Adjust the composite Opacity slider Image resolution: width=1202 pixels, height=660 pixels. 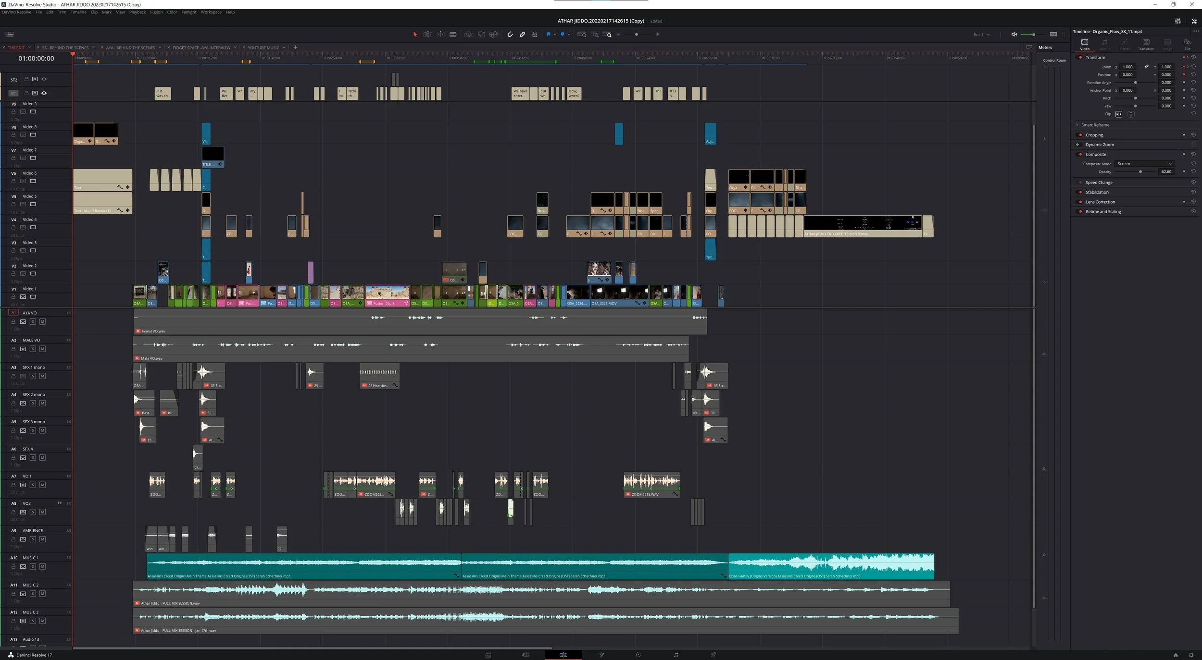pos(1140,172)
